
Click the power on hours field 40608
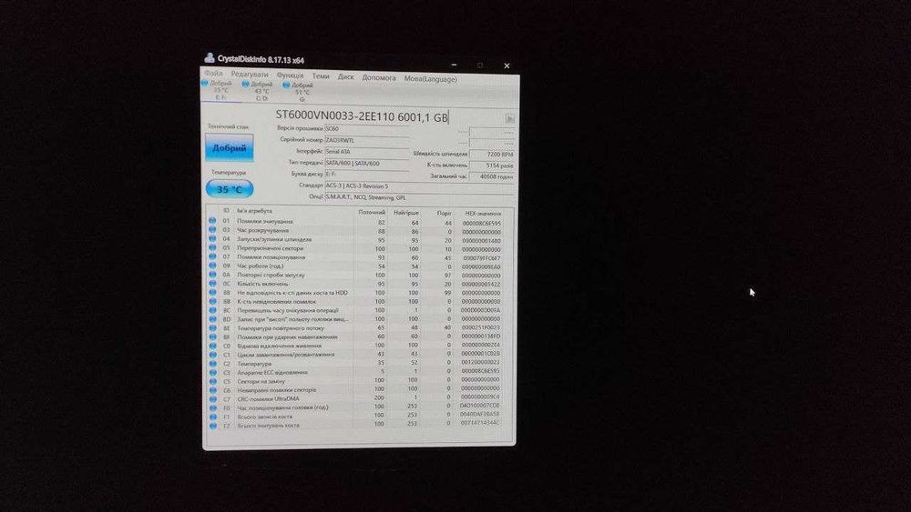pyautogui.click(x=492, y=176)
